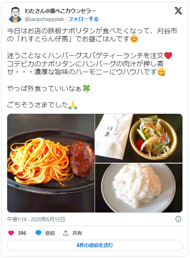Click the tweet text mentioning れすとらん仔馬
190x258 pixels.
(x=92, y=35)
